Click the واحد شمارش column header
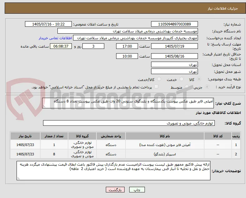The height and width of the screenshot is (198, 246). 111,136
